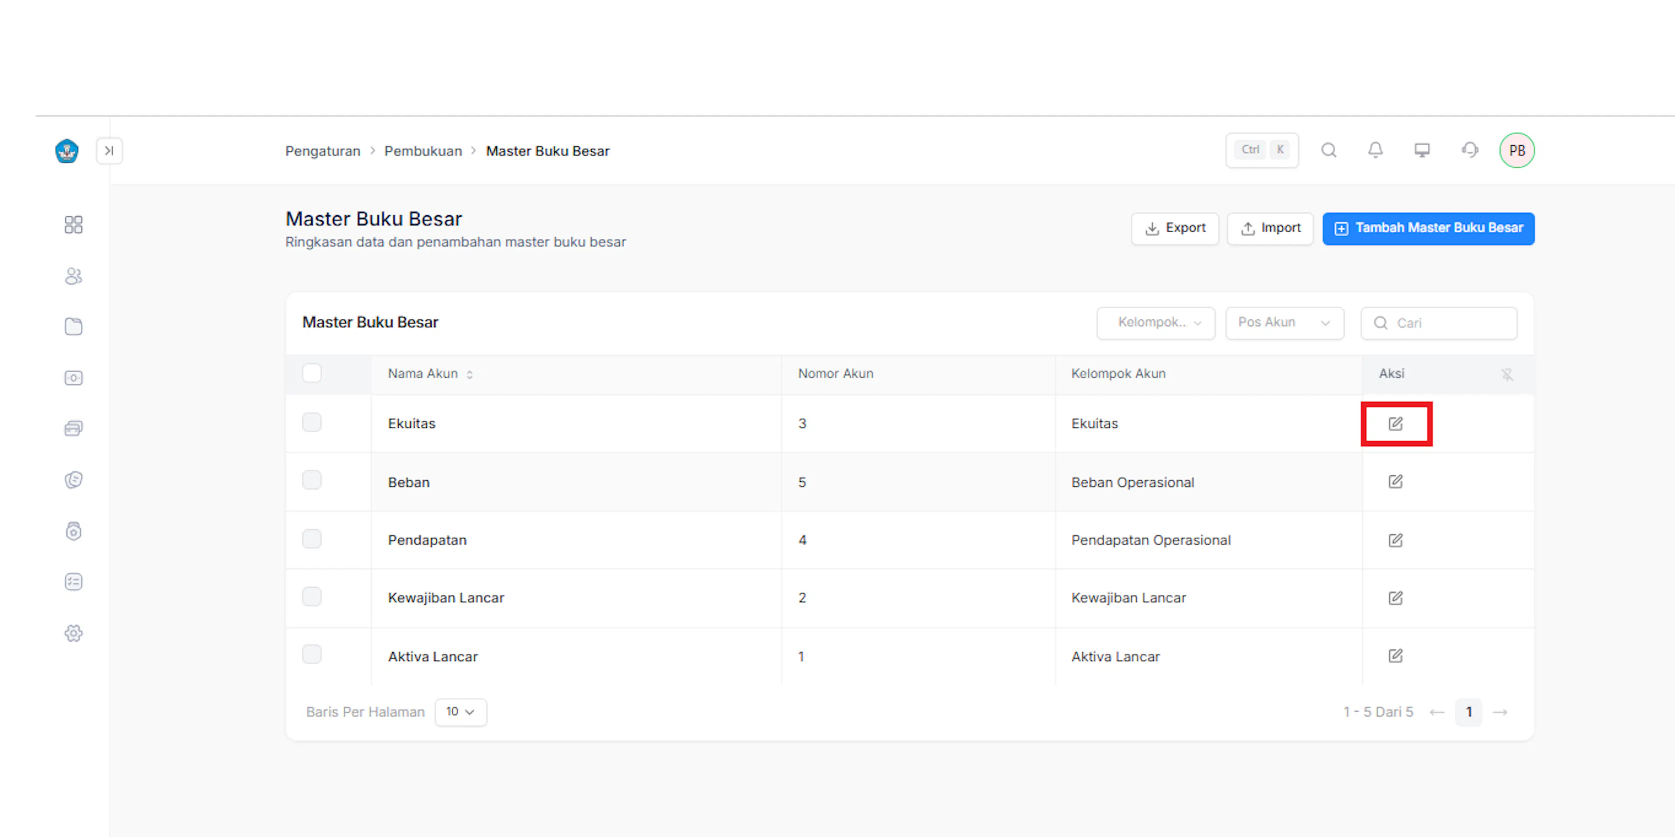Click the Ctrl K shortcut button

[x=1262, y=150]
